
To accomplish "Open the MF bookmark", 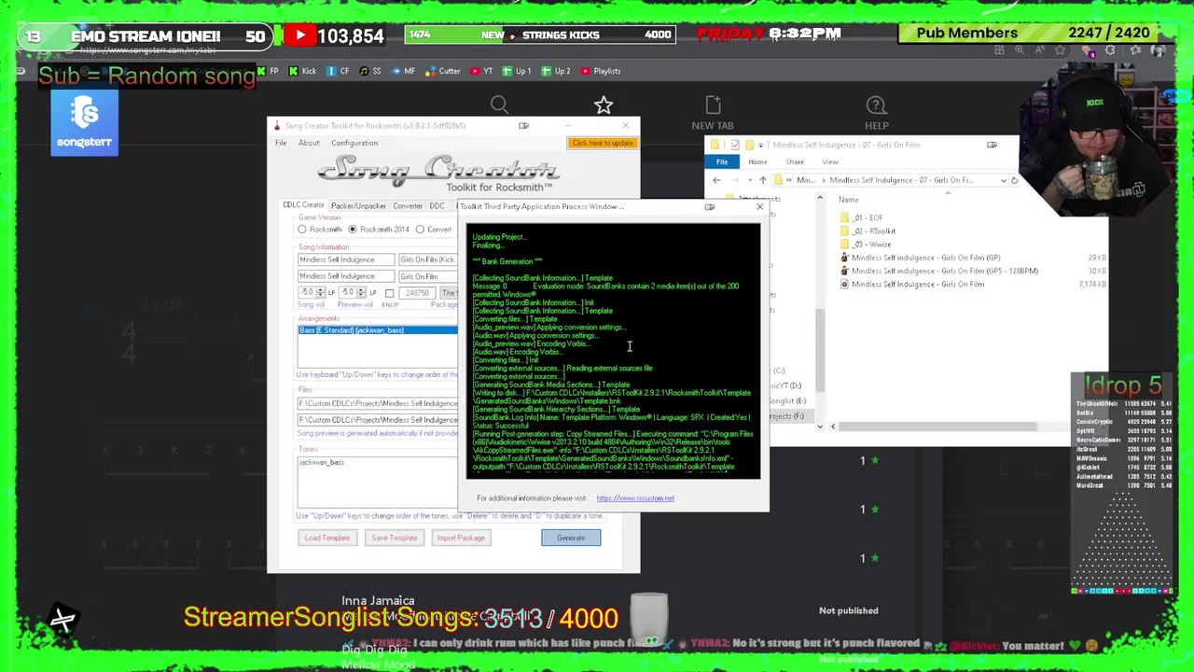I will tap(403, 71).
